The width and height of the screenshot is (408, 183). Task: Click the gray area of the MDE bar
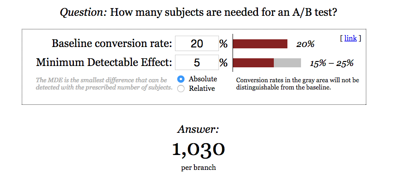point(287,62)
